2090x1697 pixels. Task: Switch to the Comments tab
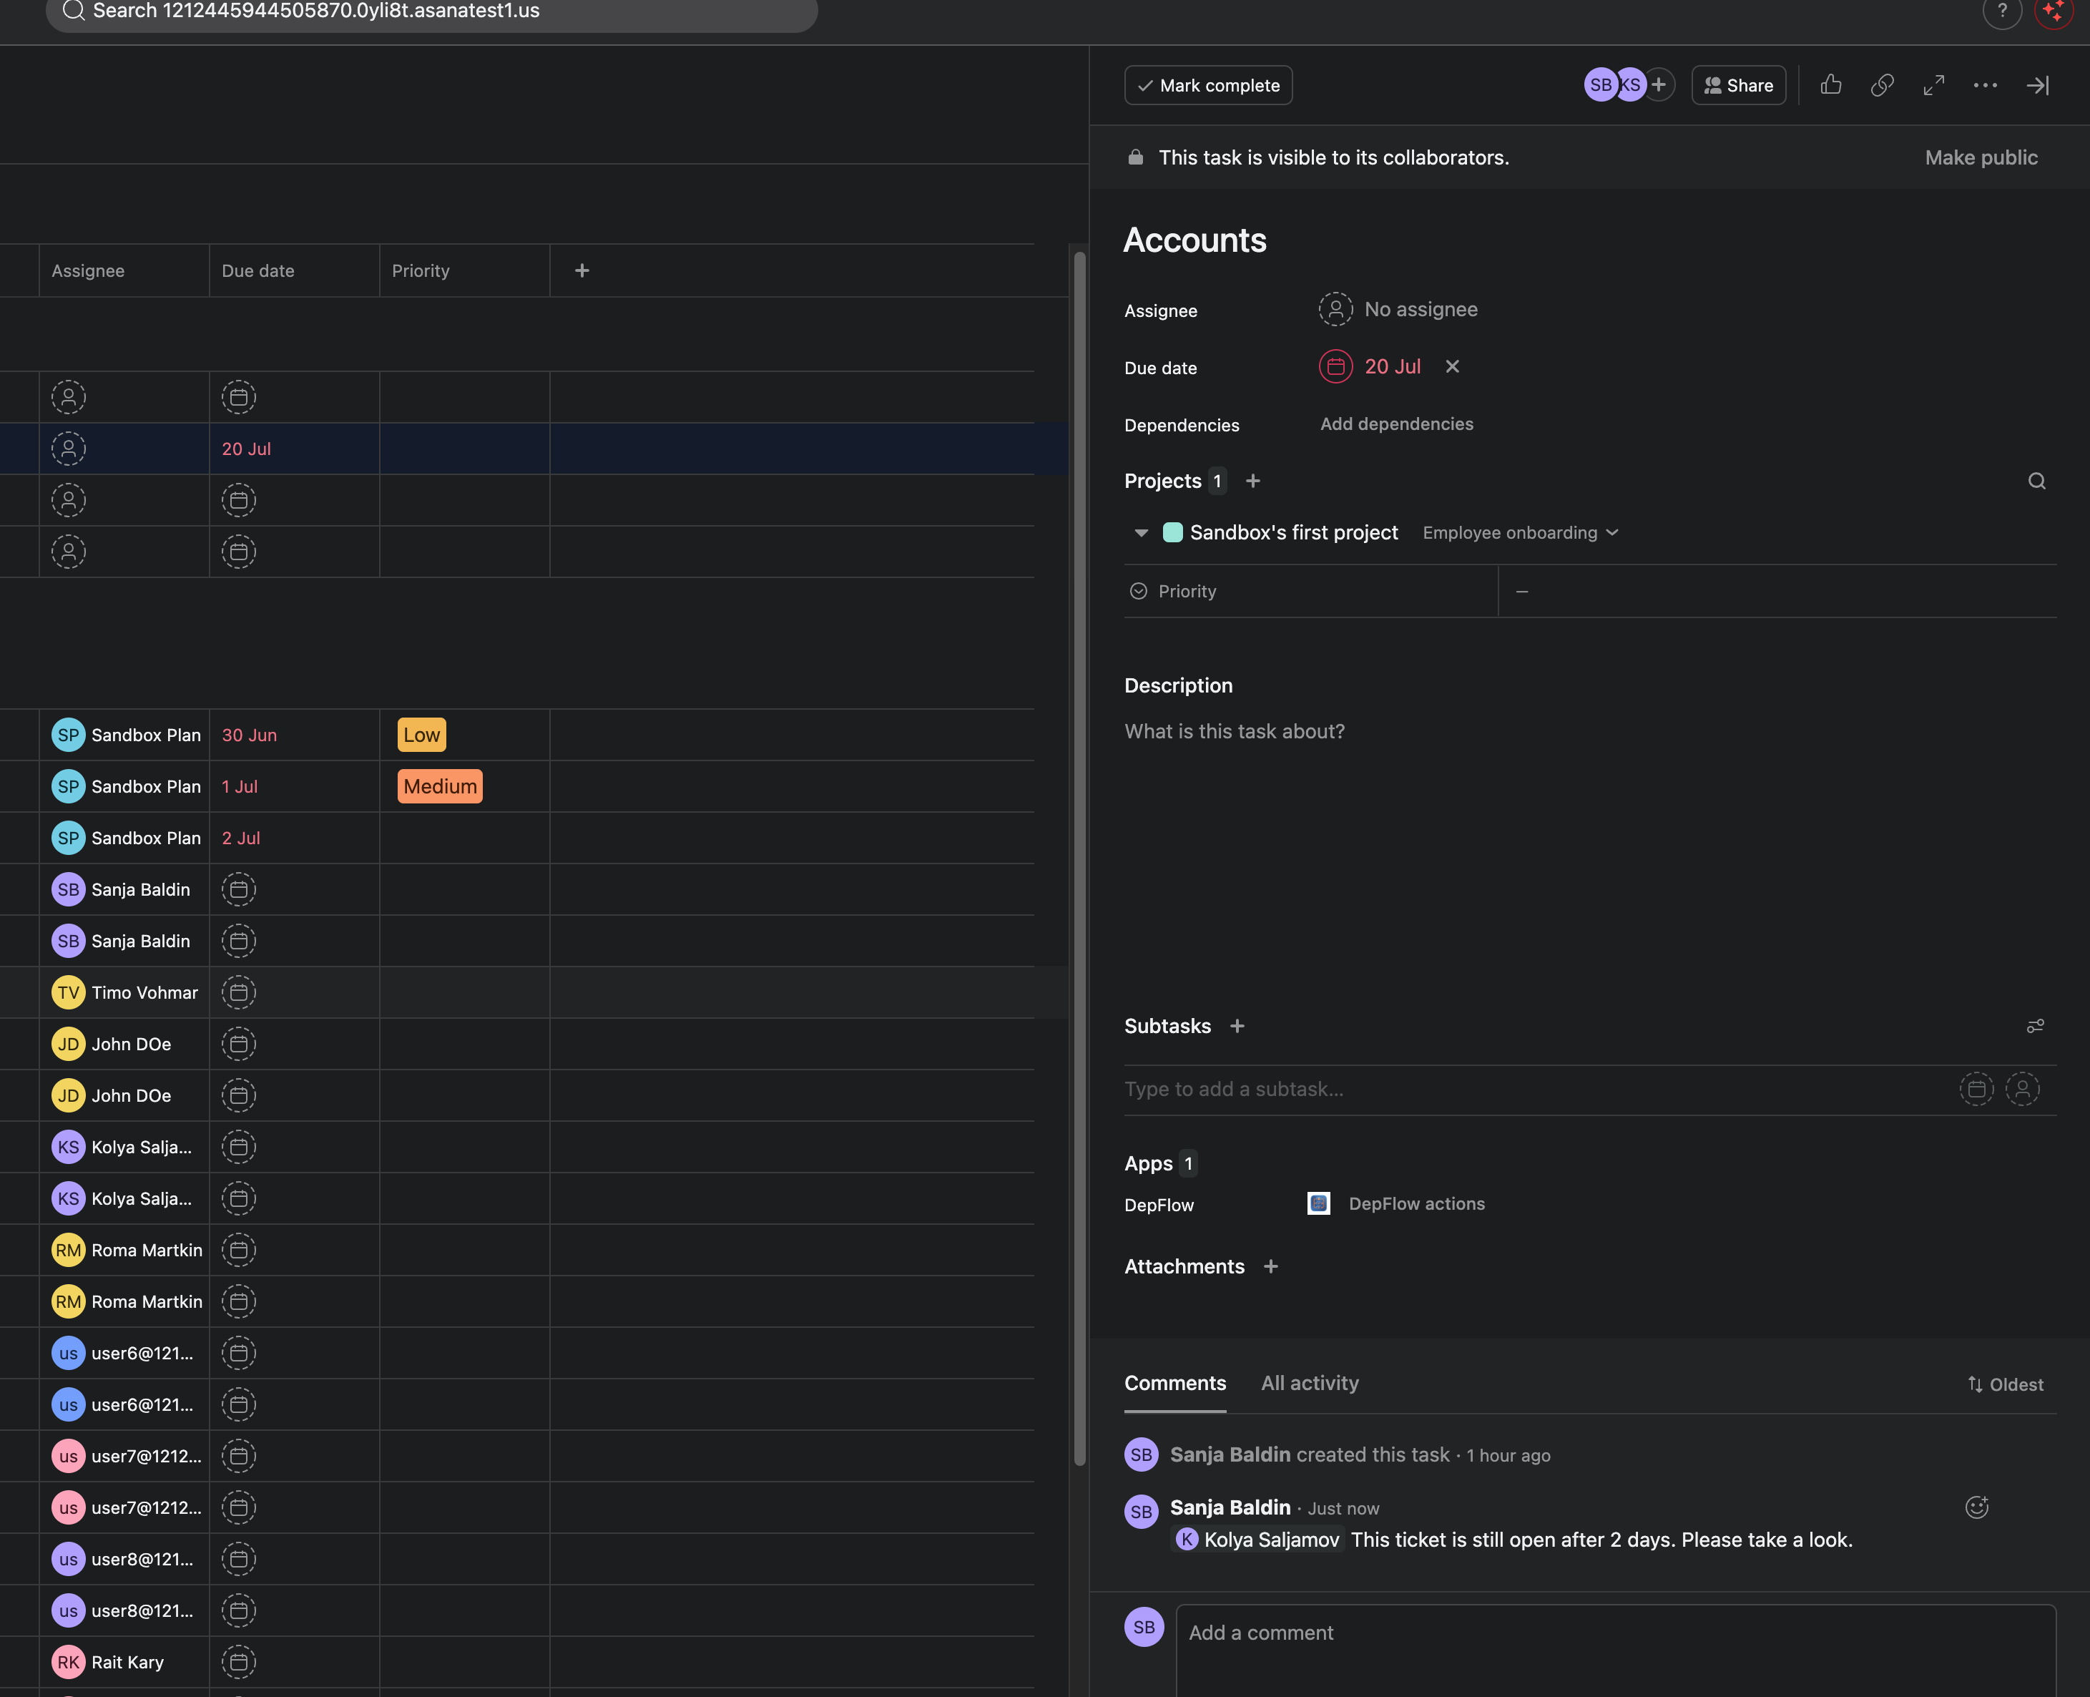[1174, 1384]
